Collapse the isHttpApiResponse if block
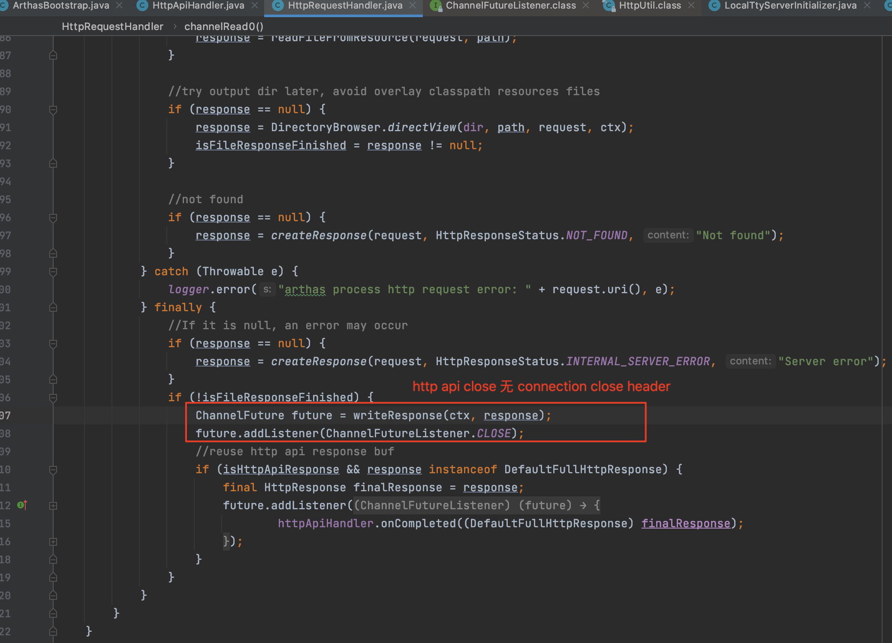The image size is (892, 643). (x=53, y=470)
